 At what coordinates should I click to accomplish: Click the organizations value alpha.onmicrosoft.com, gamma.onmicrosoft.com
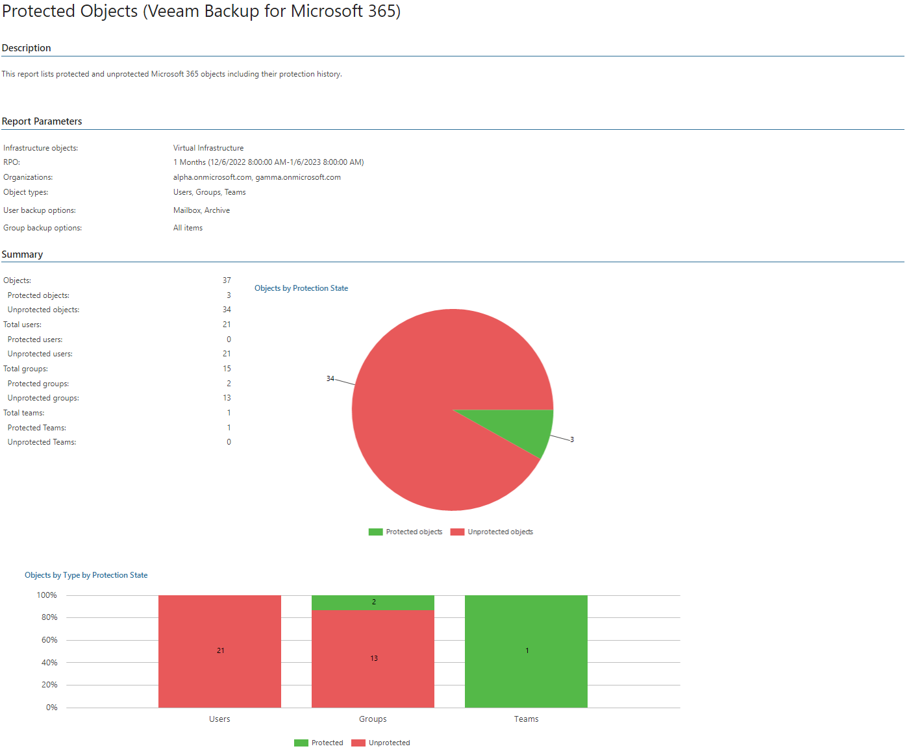point(257,177)
